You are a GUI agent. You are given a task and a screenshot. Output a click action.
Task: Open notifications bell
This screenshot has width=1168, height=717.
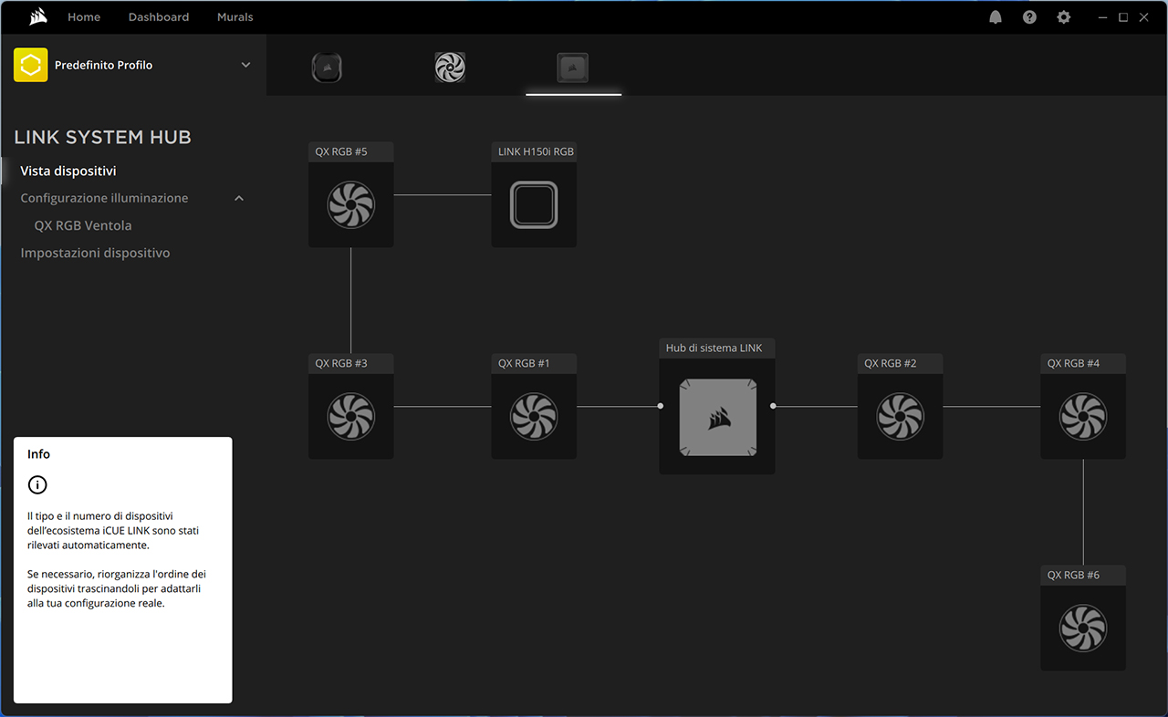(996, 17)
